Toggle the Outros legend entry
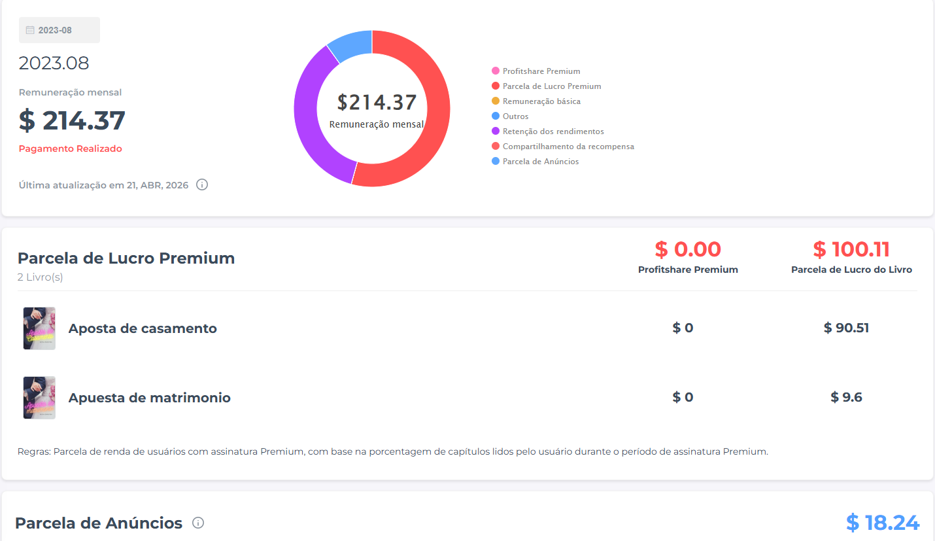 (x=515, y=116)
